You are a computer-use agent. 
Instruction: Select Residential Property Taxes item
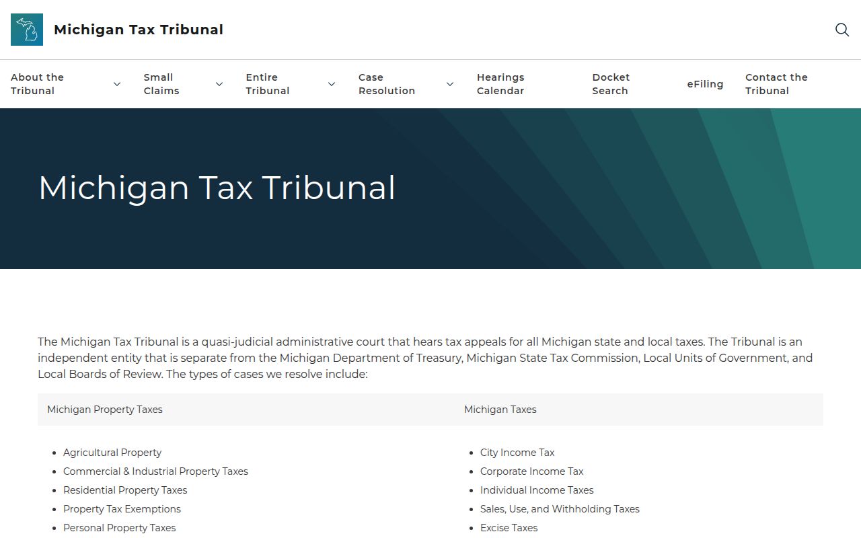click(x=125, y=490)
